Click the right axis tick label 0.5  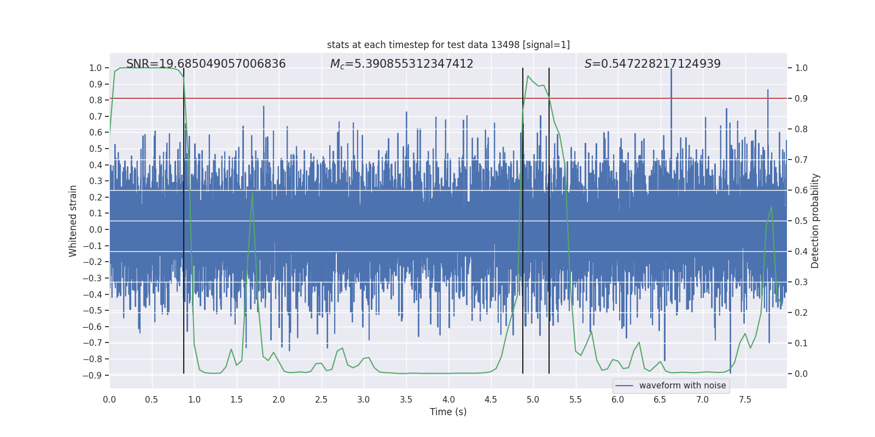tap(801, 221)
